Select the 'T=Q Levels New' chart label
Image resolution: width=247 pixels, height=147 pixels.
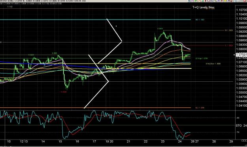coord(204,7)
